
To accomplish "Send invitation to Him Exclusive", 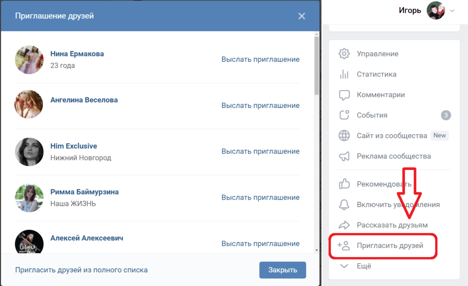I will tap(260, 152).
